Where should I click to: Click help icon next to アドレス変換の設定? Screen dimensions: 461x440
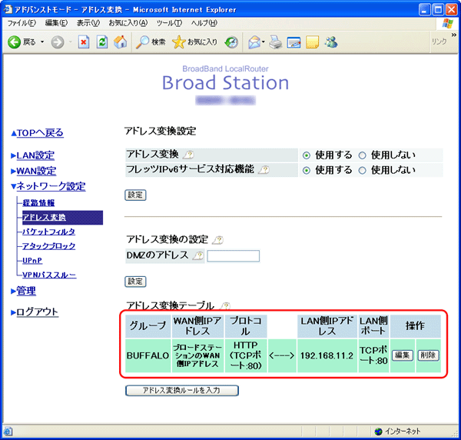point(218,240)
